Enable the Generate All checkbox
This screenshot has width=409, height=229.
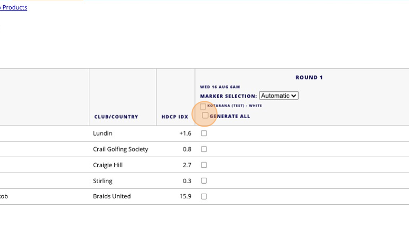(x=205, y=116)
